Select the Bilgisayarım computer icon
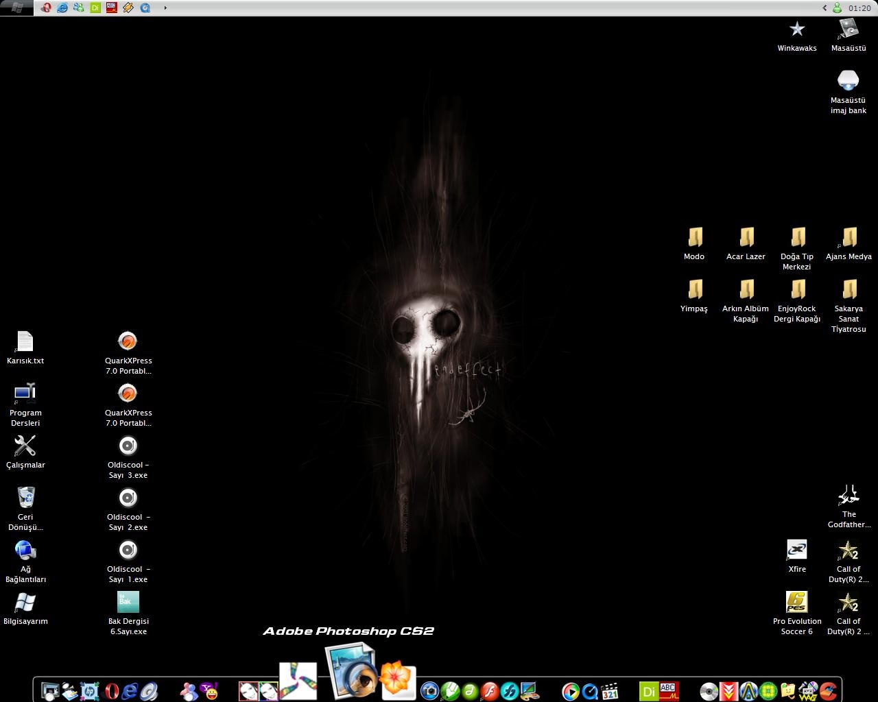 point(25,609)
